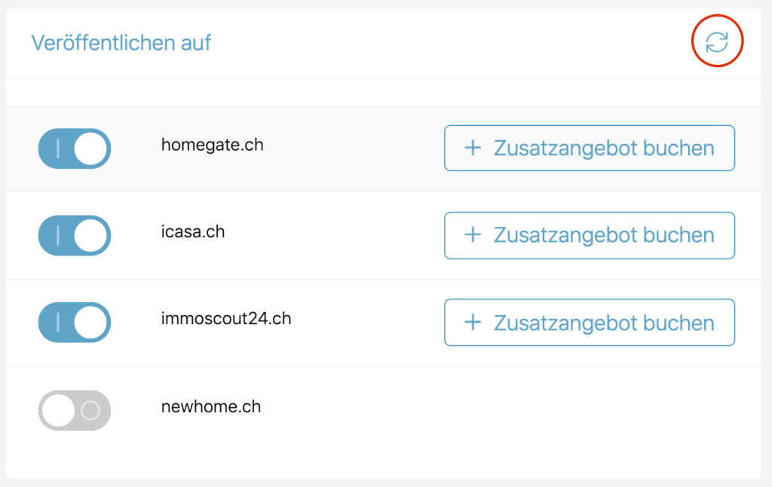Turn off the icasa.ch switch
The height and width of the screenshot is (487, 772).
pyautogui.click(x=75, y=235)
